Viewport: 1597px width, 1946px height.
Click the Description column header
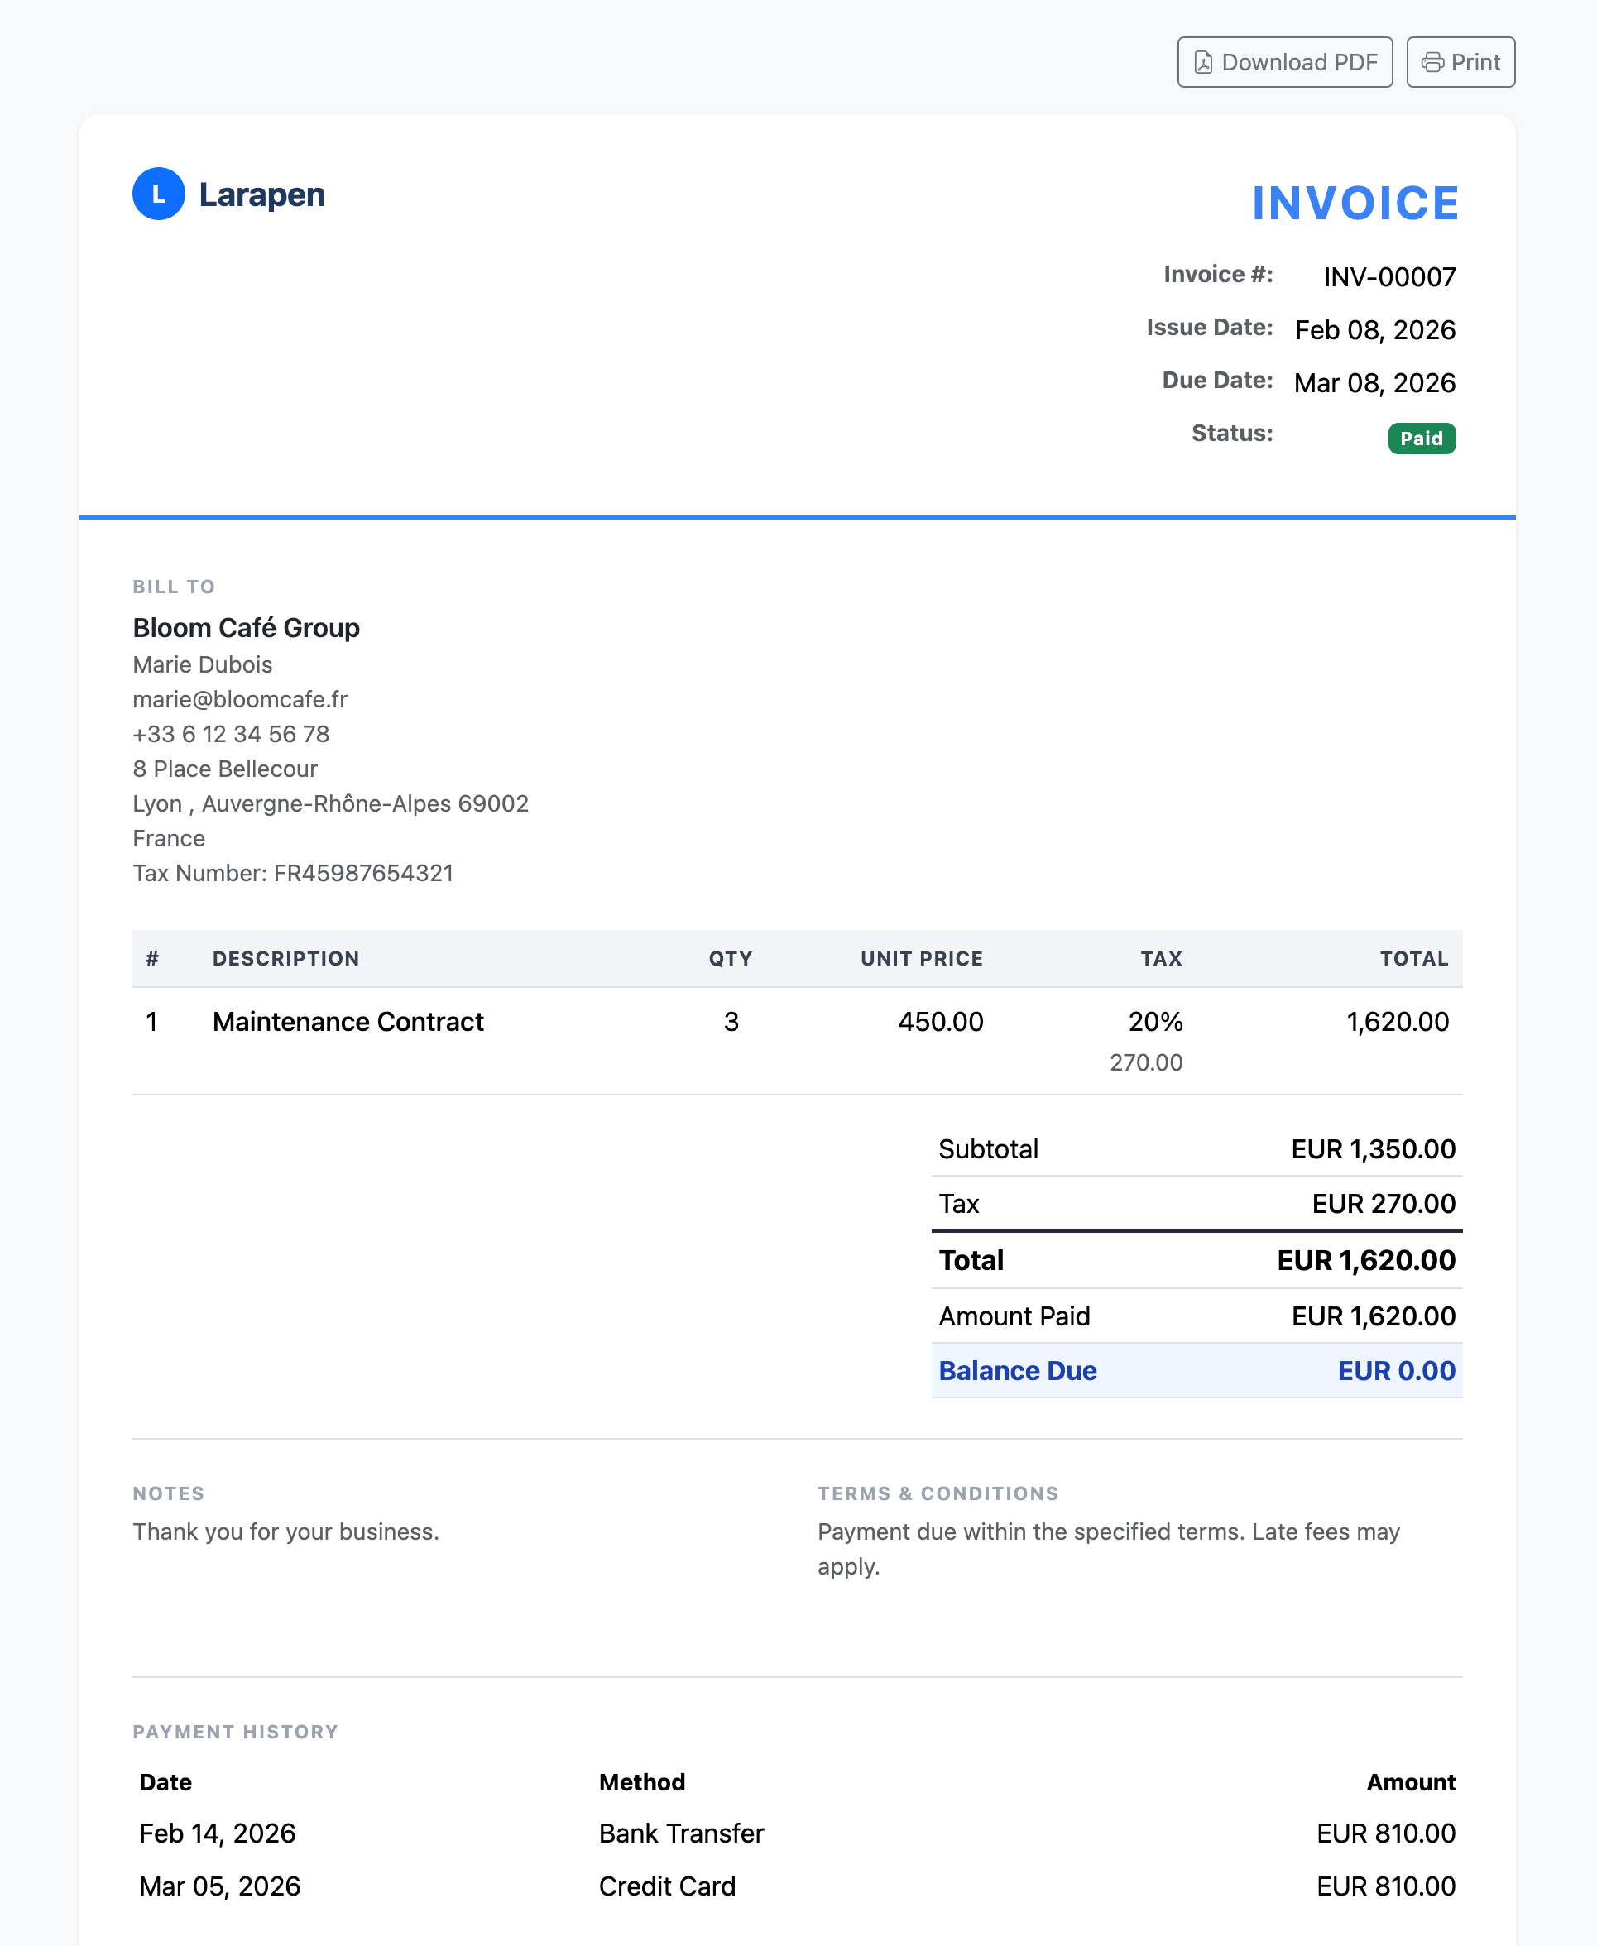pos(285,959)
